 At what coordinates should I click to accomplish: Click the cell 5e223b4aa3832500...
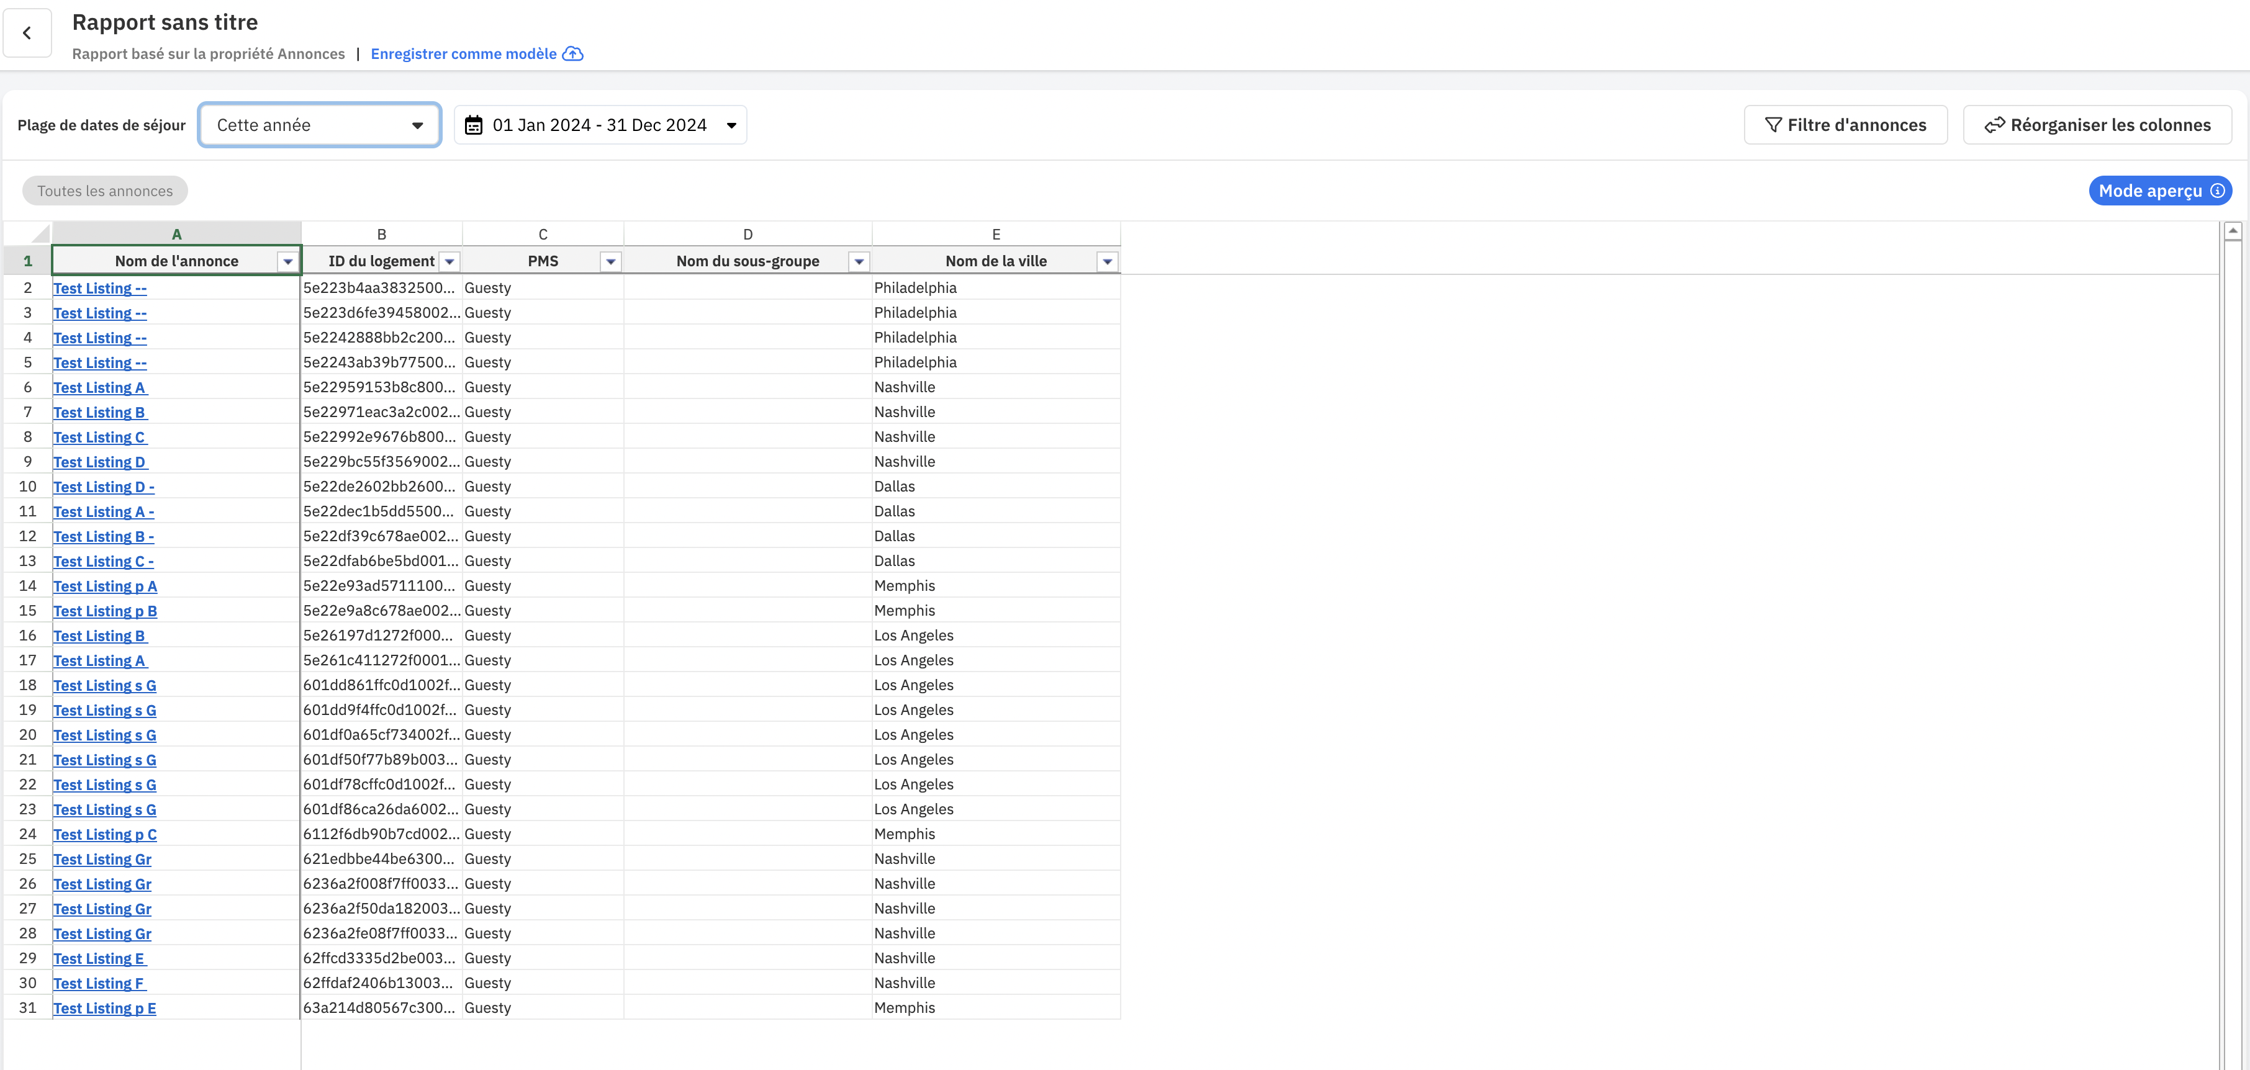click(382, 287)
